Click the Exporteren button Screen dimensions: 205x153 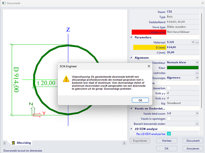coord(140,141)
